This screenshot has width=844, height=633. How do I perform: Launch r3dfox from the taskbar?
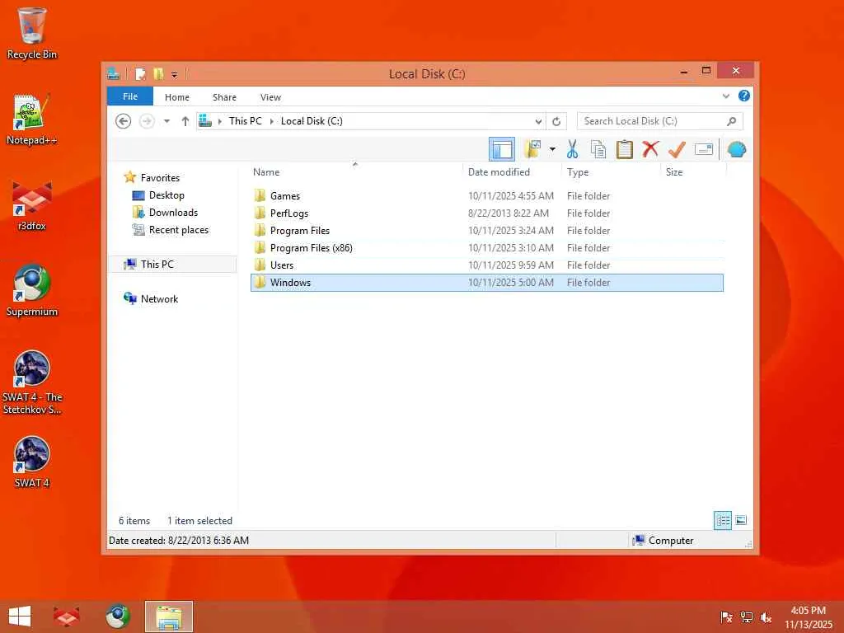pyautogui.click(x=67, y=617)
